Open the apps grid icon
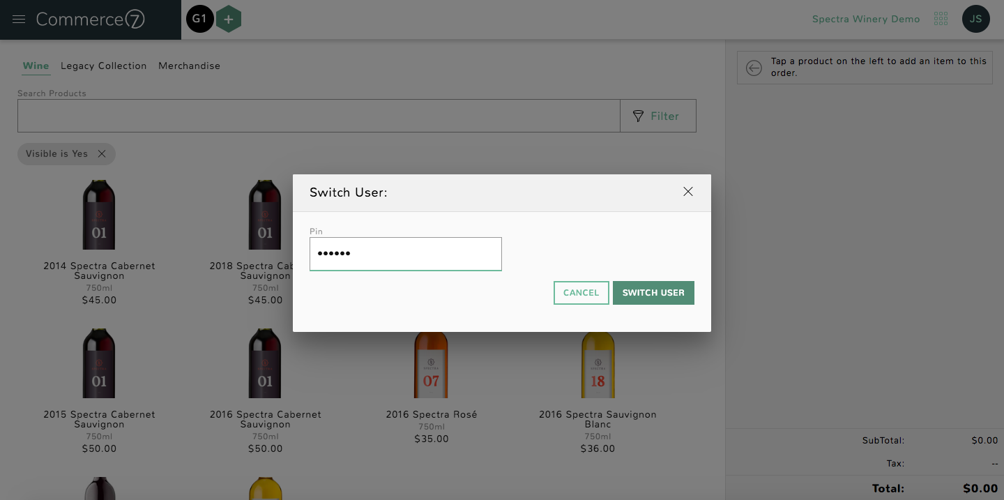 click(x=941, y=19)
